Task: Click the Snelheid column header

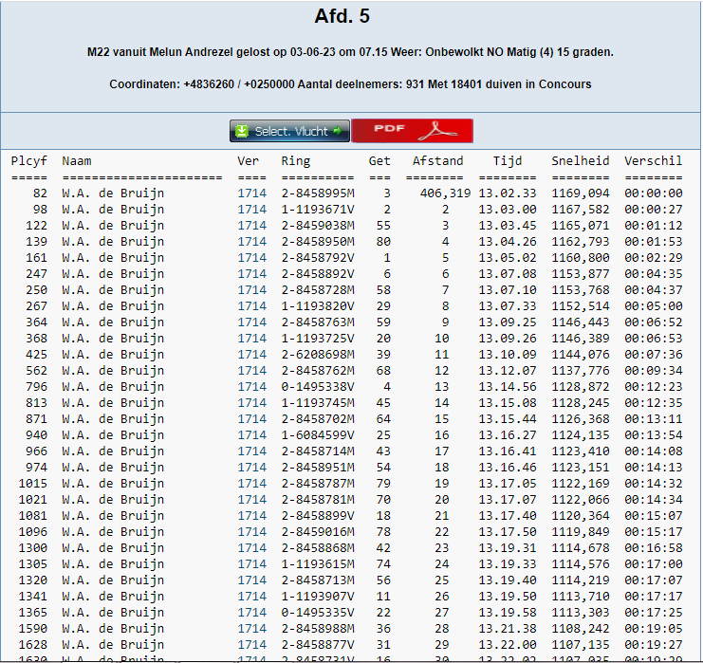Action: 581,161
